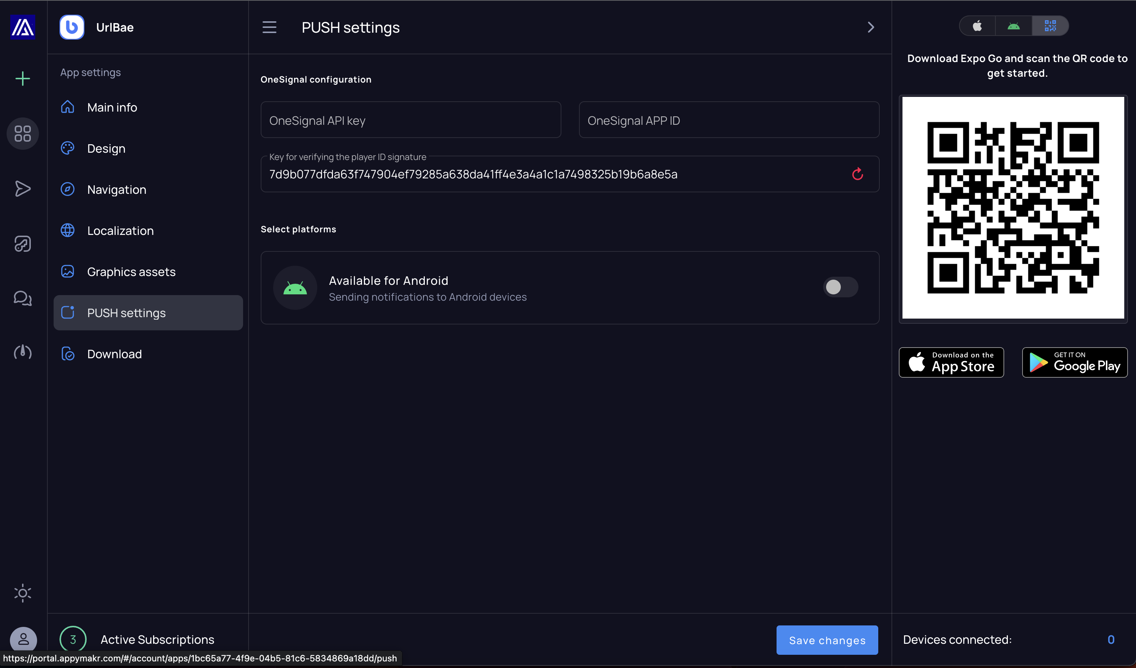Regenerate the player ID signature key
This screenshot has height=668, width=1136.
pyautogui.click(x=857, y=174)
